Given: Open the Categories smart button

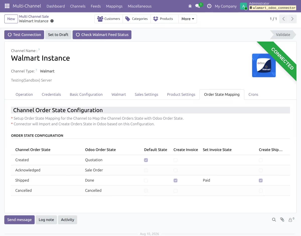Looking at the screenshot, I should pos(137,19).
